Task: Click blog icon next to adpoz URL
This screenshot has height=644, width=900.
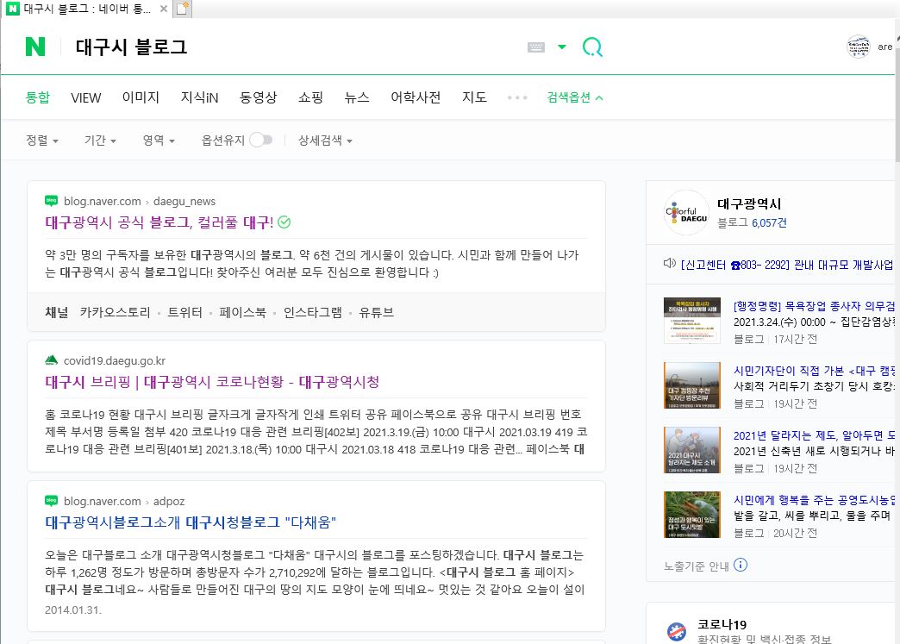Action: (51, 501)
